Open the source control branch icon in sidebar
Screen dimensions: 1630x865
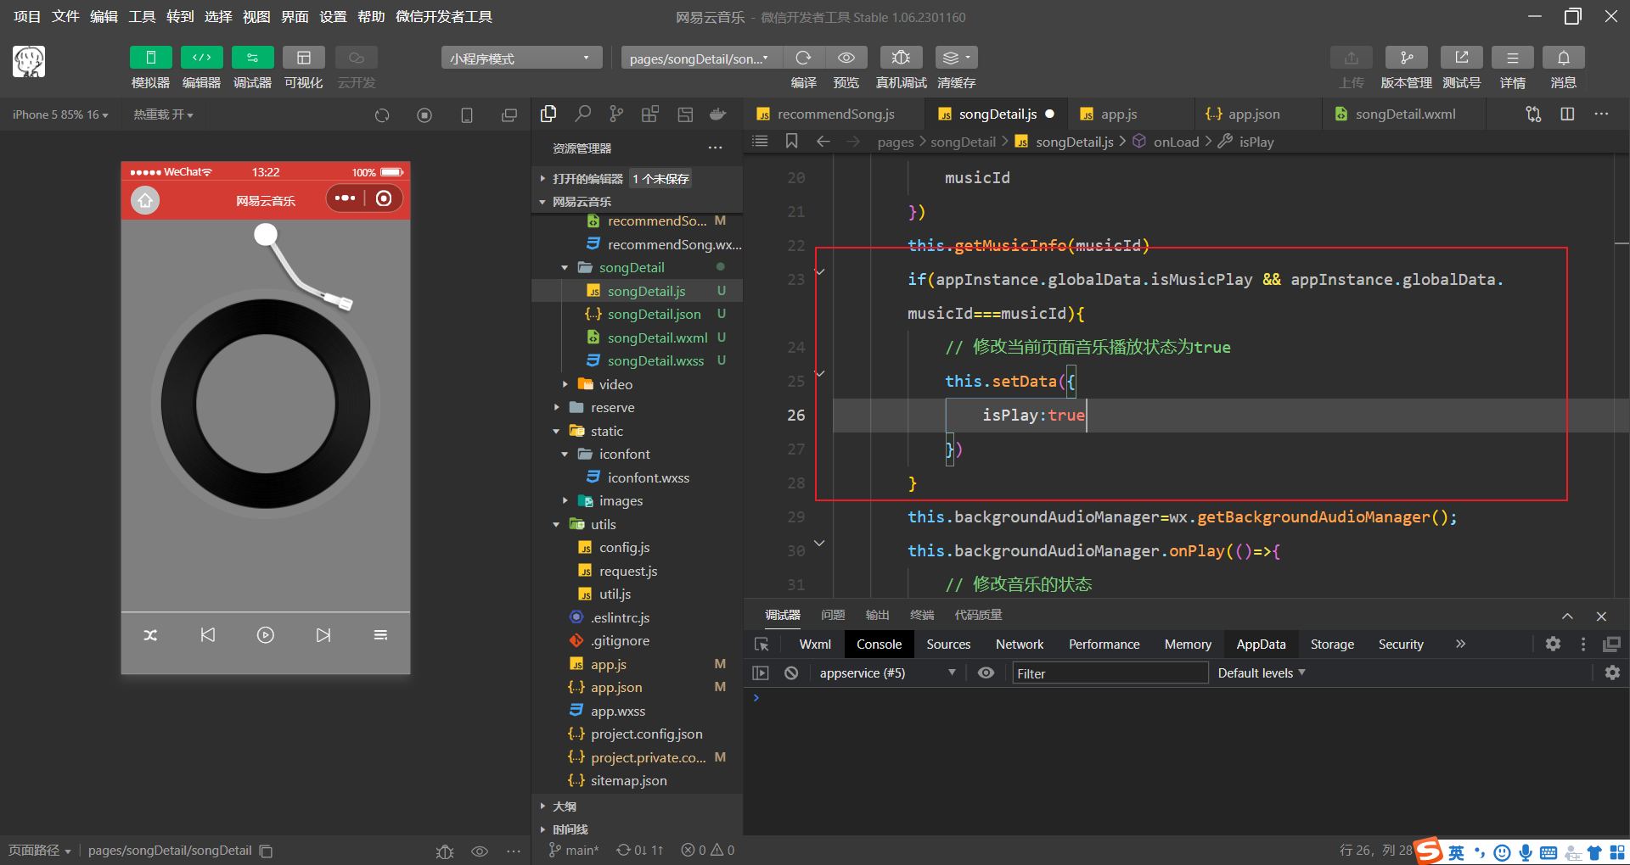[616, 114]
